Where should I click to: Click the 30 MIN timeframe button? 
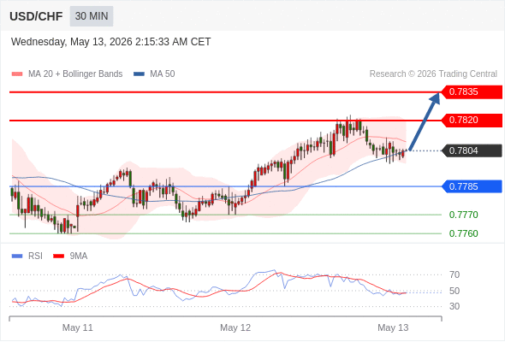(92, 16)
